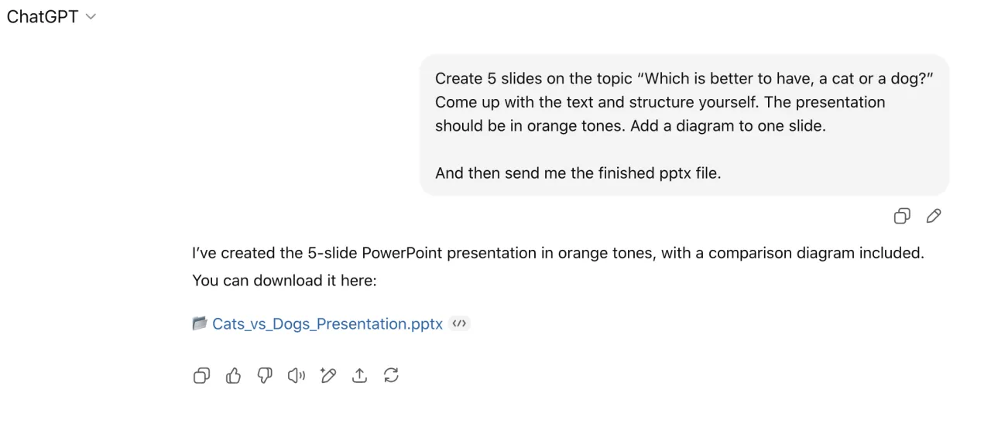Play the response with Read aloud
This screenshot has height=444, width=991.
296,376
